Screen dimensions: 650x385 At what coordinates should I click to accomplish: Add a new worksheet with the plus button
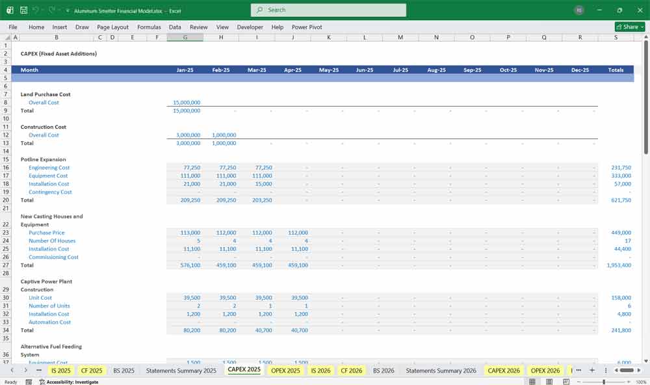click(592, 370)
